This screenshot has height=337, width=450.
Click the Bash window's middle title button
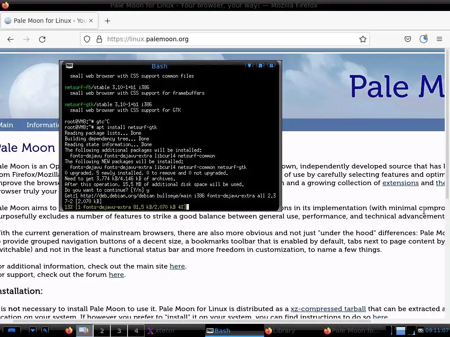coord(260,66)
